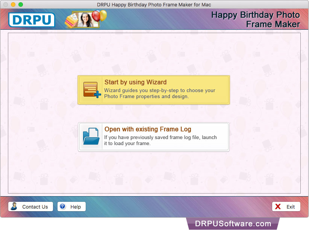Screen dimensions: 309x230
Task: Click the wizard description text about step-by-step
Action: tap(160, 93)
